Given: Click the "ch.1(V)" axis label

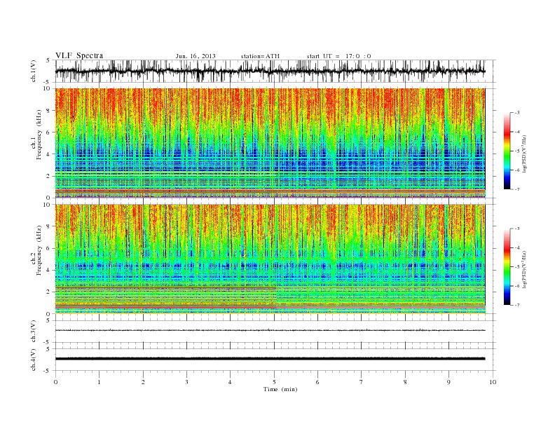Looking at the screenshot, I should [33, 72].
